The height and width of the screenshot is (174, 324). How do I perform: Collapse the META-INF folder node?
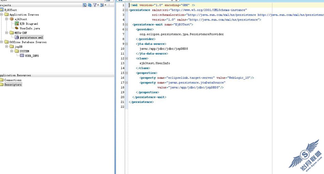[x=6, y=33]
